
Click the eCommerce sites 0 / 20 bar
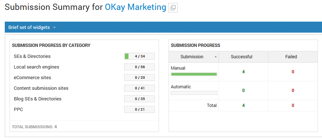point(140,77)
